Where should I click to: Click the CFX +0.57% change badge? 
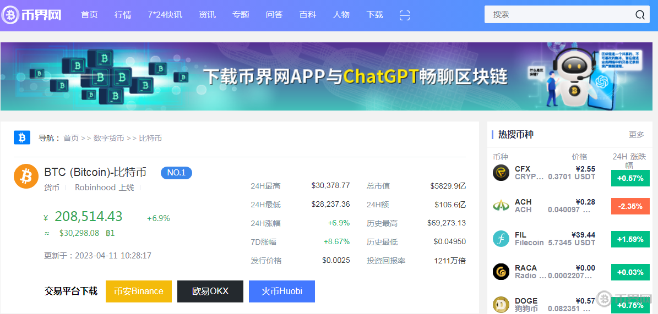[x=630, y=178]
